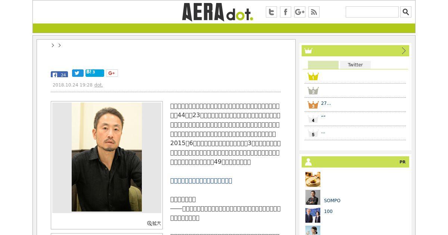The height and width of the screenshot is (235, 448).
Task: Share article with the Google+ button
Action: pos(112,73)
